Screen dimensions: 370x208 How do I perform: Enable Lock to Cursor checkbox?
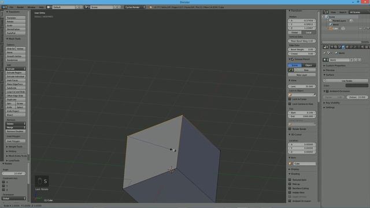tap(290, 99)
